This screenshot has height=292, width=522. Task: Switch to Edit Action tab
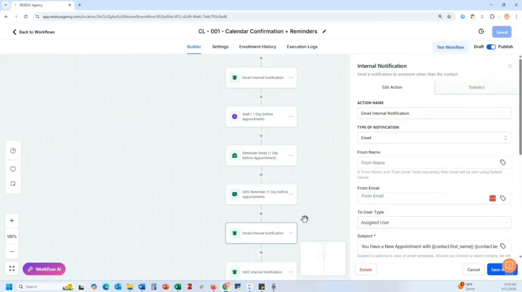392,87
